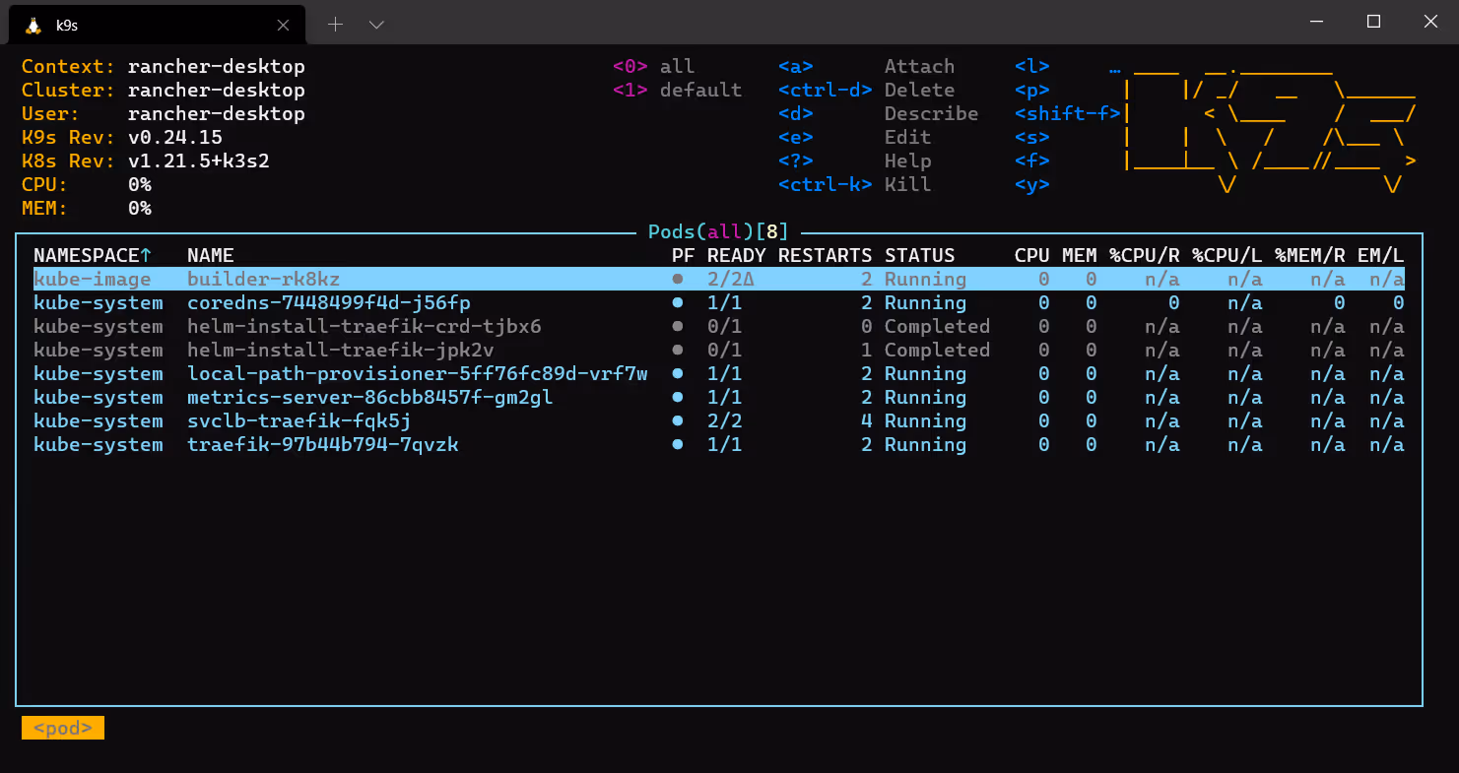Viewport: 1459px width, 773px height.
Task: Select the metrics-server-86cbb8457f-gm2gl pod
Action: coord(369,398)
